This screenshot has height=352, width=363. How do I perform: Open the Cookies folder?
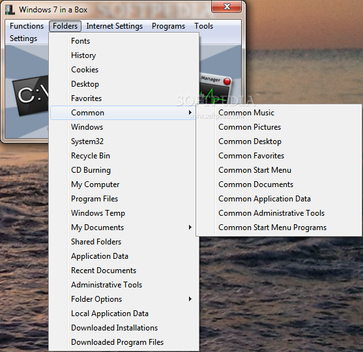coord(124,70)
